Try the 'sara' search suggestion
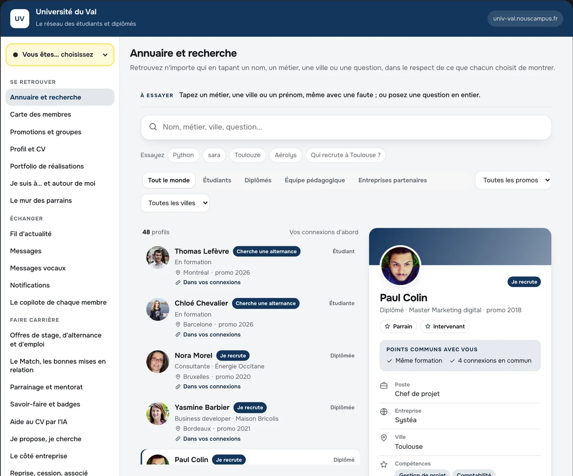This screenshot has height=476, width=573. pyautogui.click(x=214, y=155)
